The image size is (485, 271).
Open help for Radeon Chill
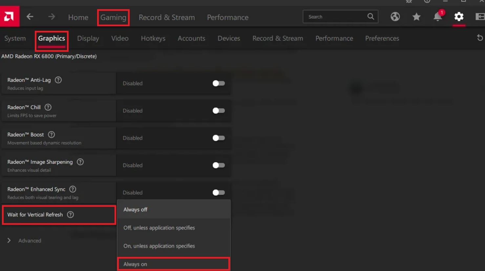pyautogui.click(x=48, y=107)
